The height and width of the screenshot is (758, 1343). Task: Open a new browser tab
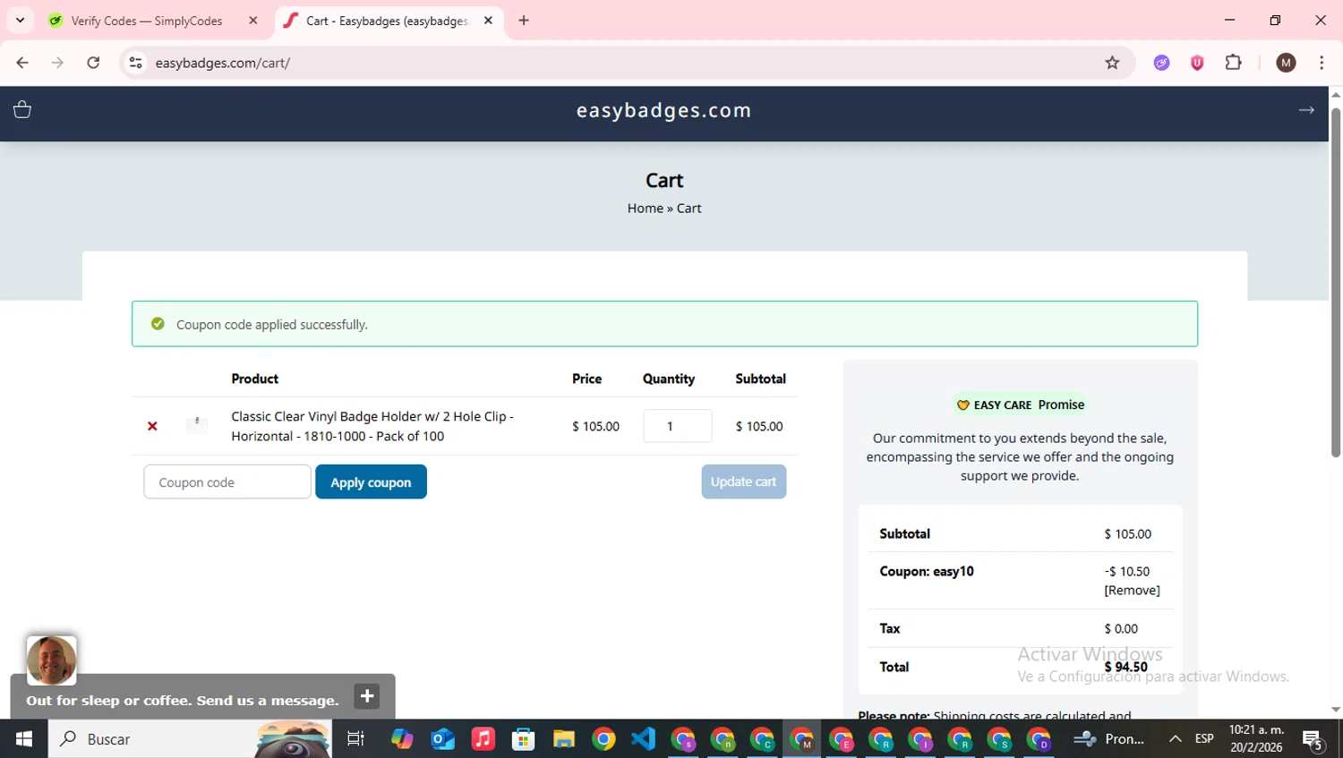524,21
